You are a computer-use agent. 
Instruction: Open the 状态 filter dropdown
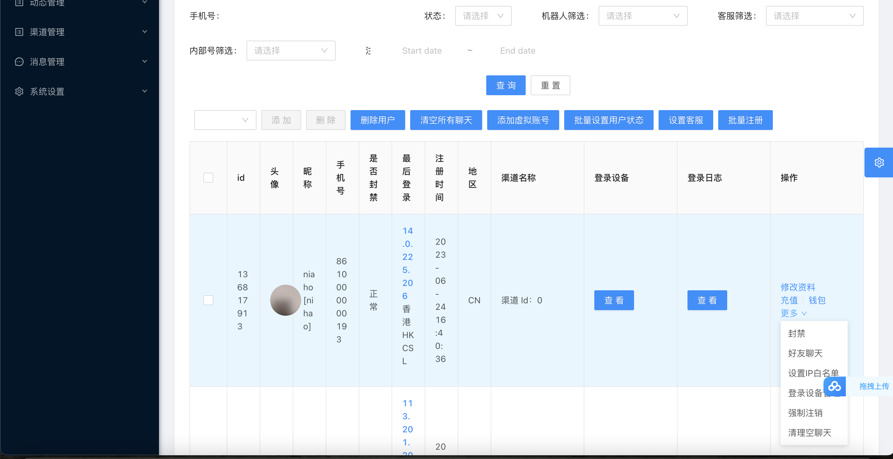(x=483, y=16)
